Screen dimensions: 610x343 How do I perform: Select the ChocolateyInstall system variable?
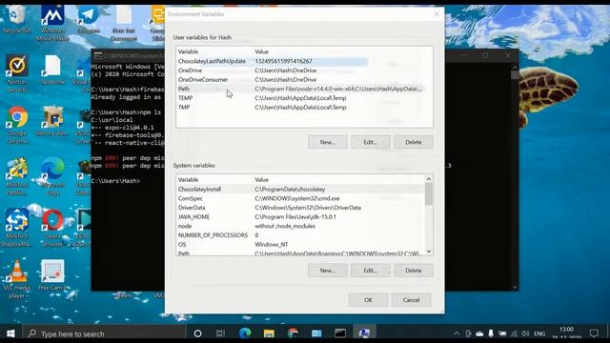tap(300, 189)
